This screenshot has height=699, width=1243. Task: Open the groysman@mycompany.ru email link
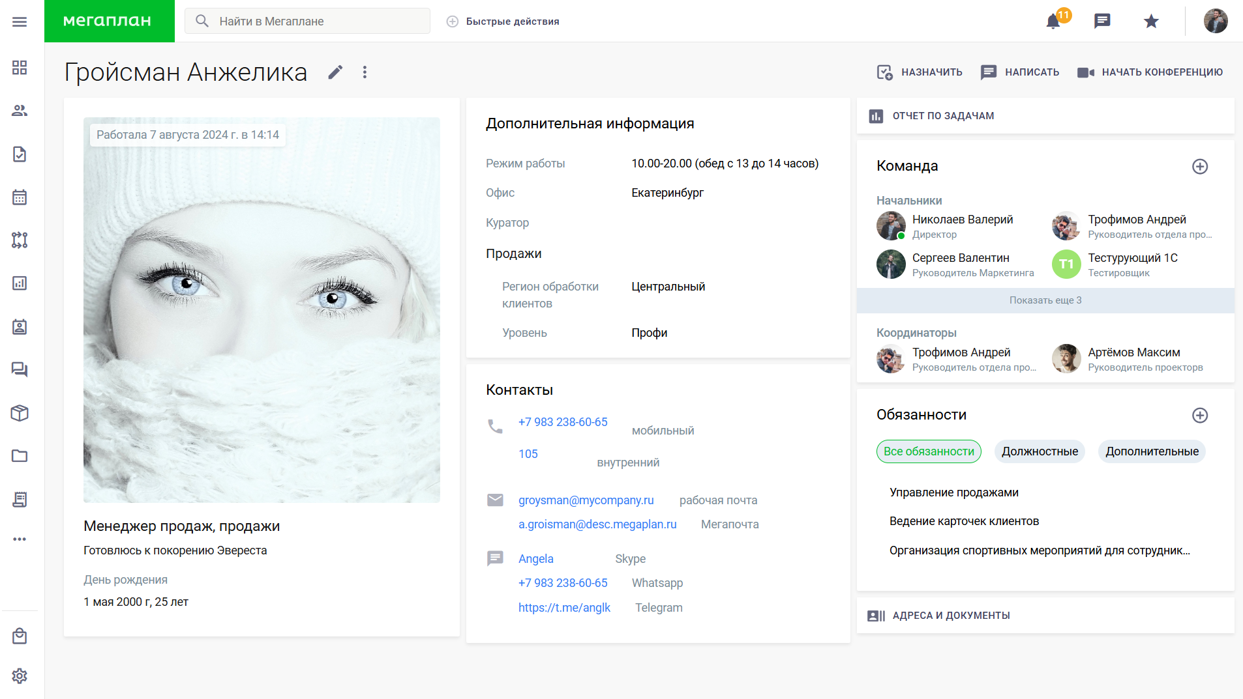point(586,500)
